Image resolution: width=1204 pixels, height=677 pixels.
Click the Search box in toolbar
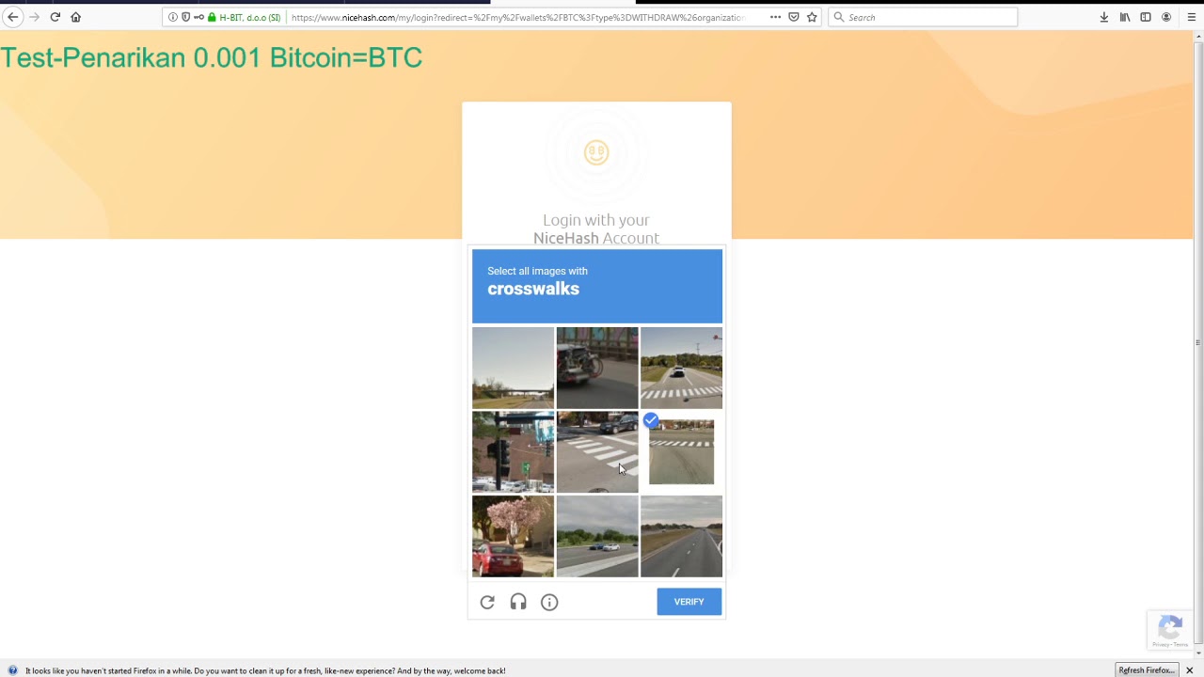pyautogui.click(x=923, y=17)
